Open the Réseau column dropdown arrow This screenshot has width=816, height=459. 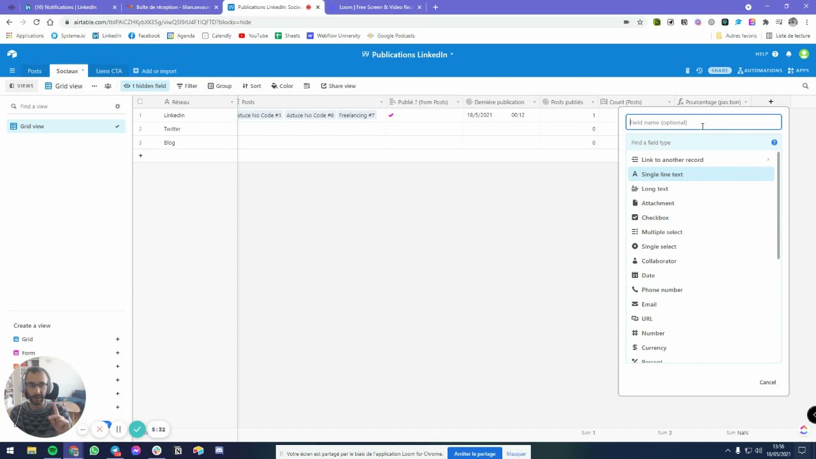coord(231,102)
